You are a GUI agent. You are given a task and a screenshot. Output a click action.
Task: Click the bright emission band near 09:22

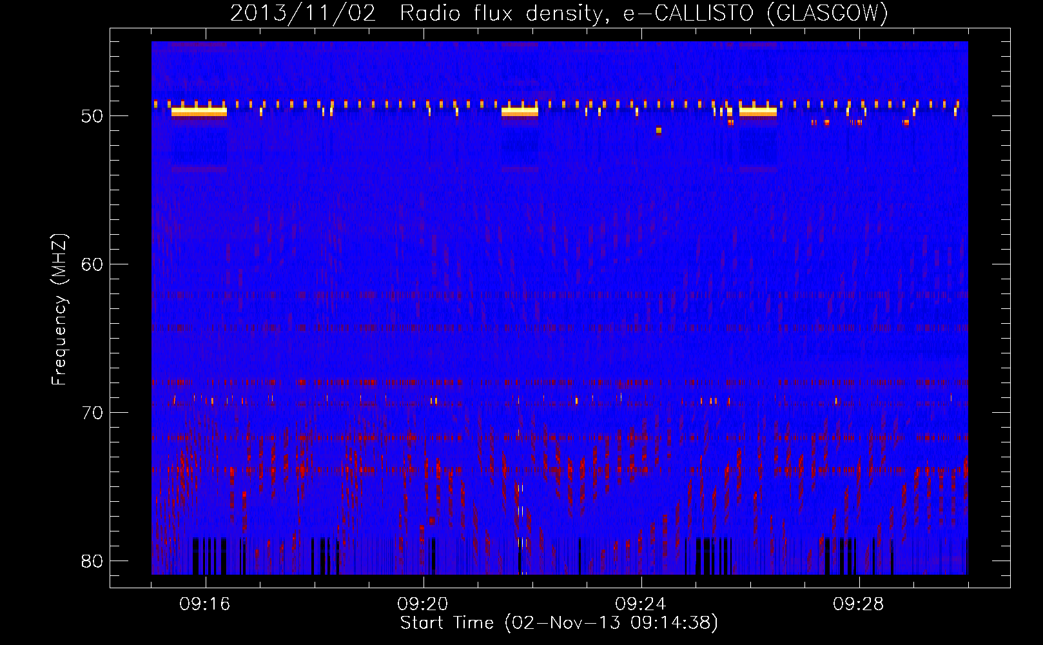coord(520,112)
